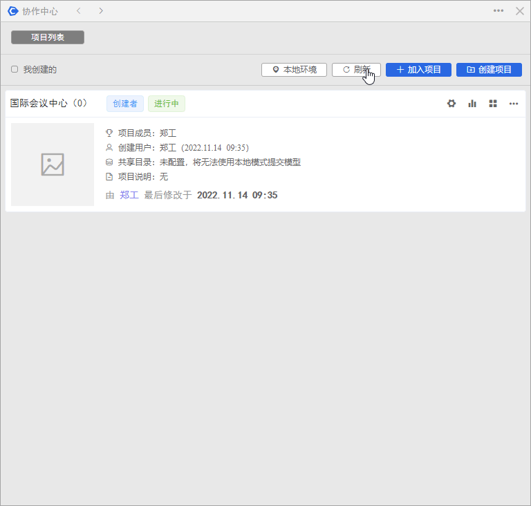Click the back navigation arrow

point(78,11)
